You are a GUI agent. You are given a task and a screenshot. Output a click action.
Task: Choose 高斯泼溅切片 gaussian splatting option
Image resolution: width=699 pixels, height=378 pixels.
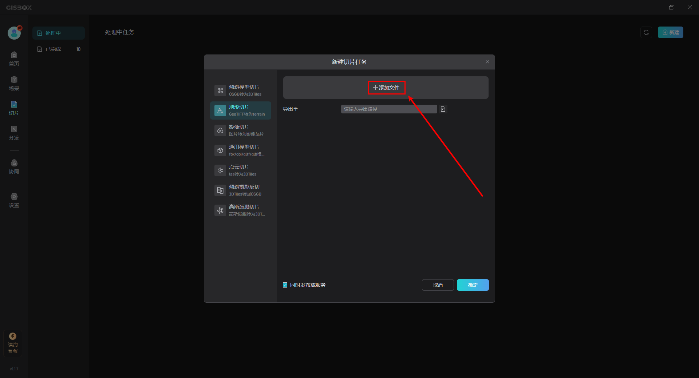[241, 210]
